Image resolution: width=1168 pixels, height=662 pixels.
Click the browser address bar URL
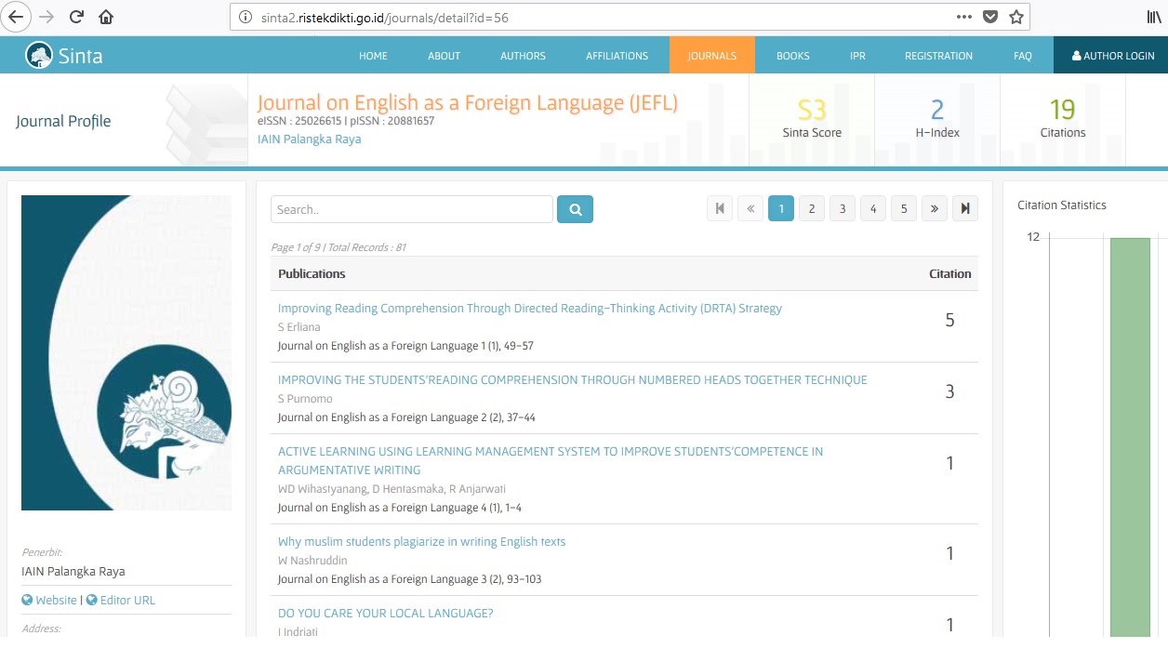(x=385, y=17)
